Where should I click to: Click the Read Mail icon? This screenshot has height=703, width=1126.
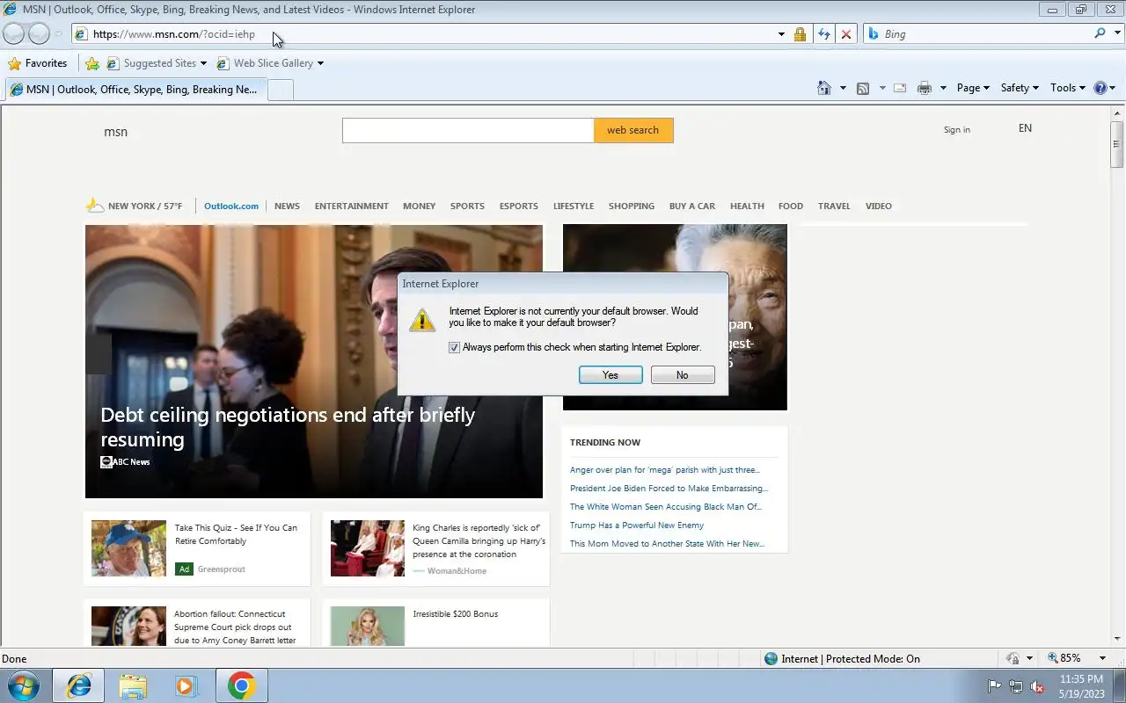(x=900, y=88)
